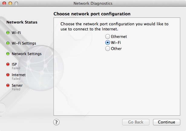Choose the Other port option
186x131 pixels.
click(107, 49)
